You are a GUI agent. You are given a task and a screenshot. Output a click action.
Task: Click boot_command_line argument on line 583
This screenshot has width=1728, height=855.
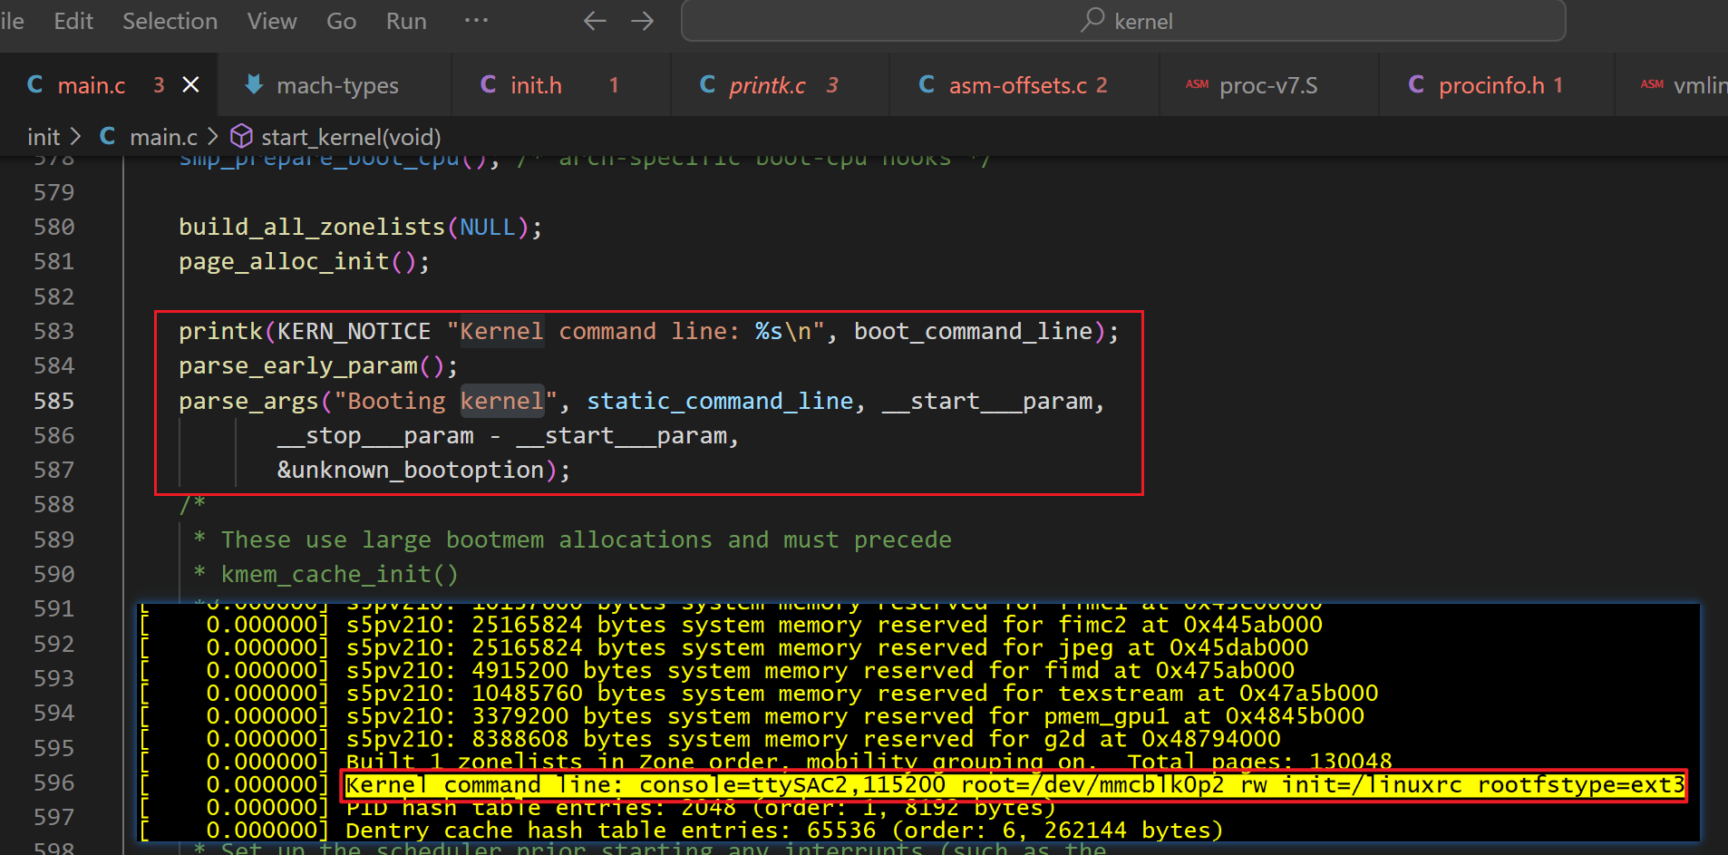click(973, 332)
